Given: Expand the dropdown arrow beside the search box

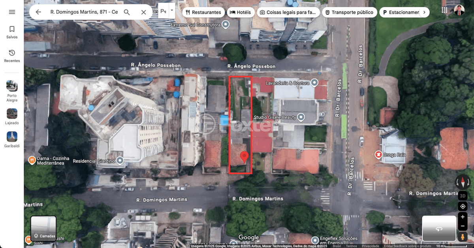Looking at the screenshot, I should pyautogui.click(x=172, y=11).
